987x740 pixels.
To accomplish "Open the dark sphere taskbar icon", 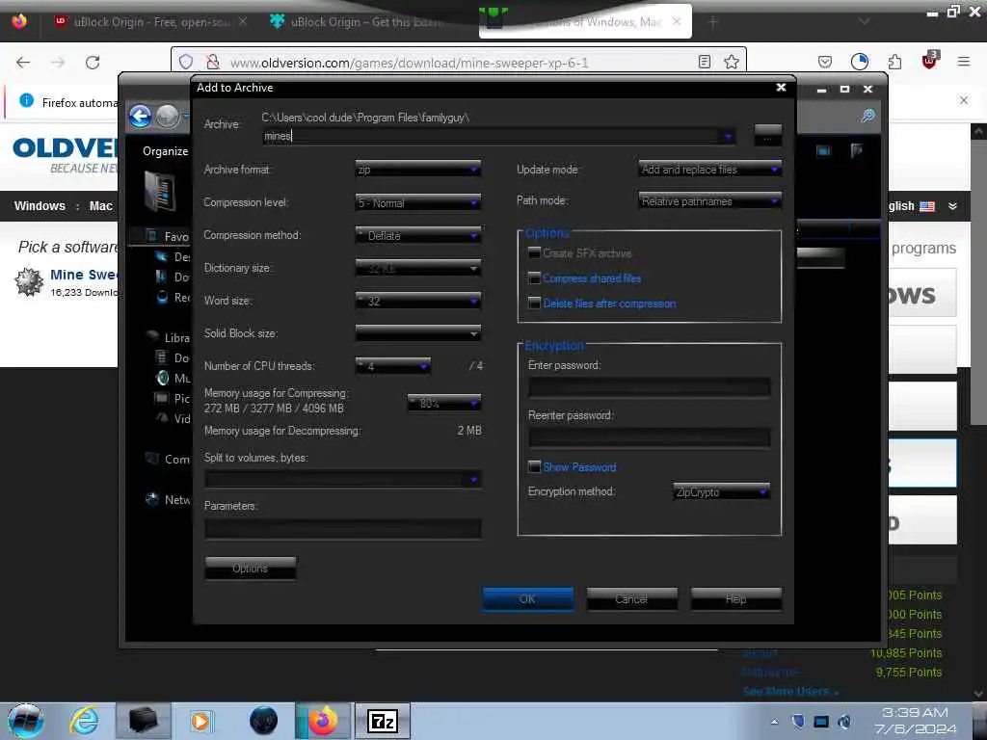I will pyautogui.click(x=264, y=721).
